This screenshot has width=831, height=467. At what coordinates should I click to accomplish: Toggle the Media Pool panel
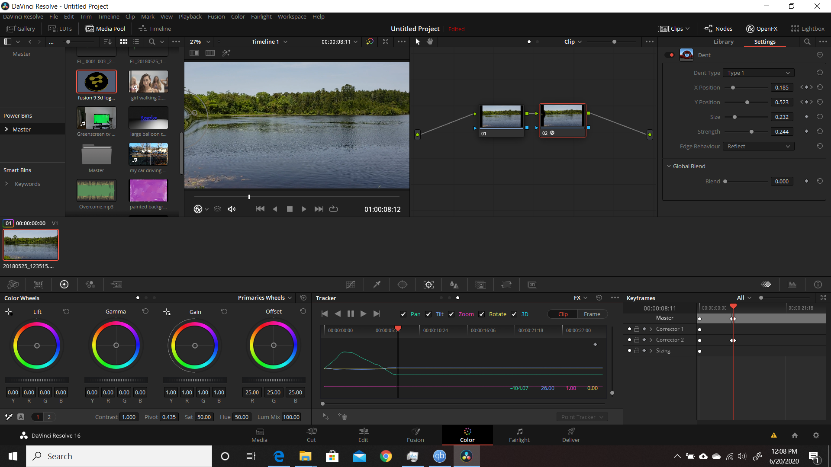point(105,29)
